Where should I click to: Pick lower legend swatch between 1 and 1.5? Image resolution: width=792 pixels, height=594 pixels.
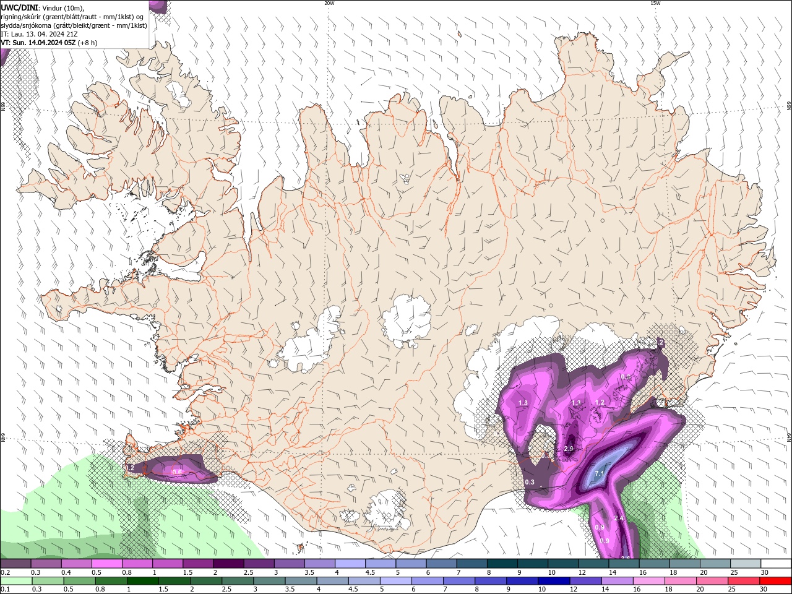(143, 581)
